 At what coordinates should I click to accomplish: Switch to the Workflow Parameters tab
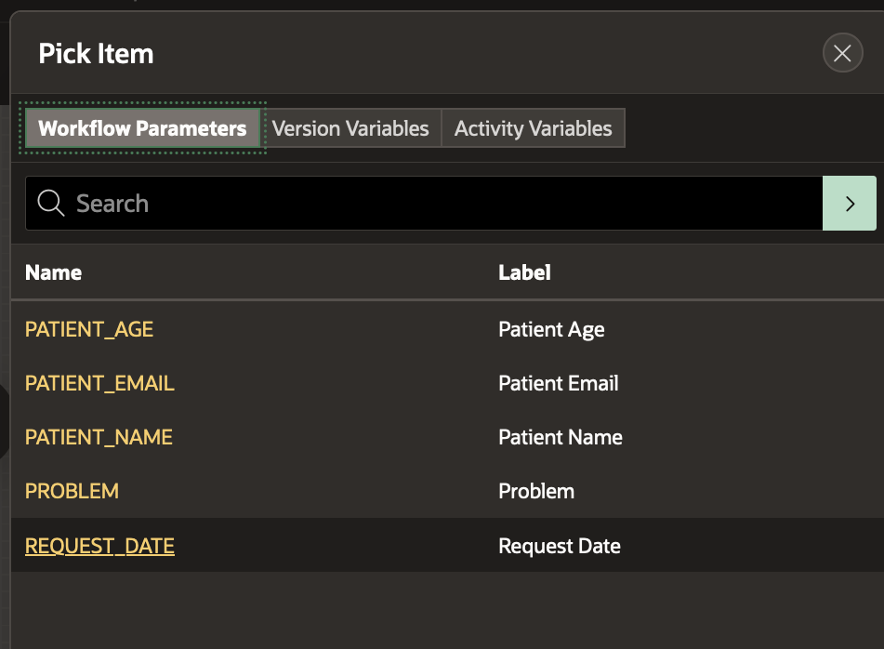point(142,128)
